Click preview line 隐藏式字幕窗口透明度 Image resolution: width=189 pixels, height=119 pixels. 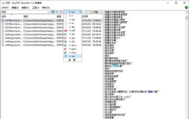point(116,22)
